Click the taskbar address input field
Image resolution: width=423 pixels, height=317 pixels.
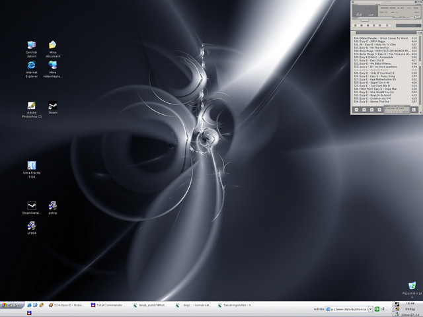point(348,308)
